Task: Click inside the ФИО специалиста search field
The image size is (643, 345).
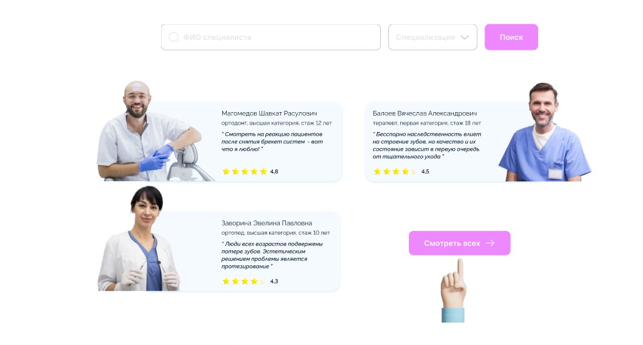Action: pos(271,37)
